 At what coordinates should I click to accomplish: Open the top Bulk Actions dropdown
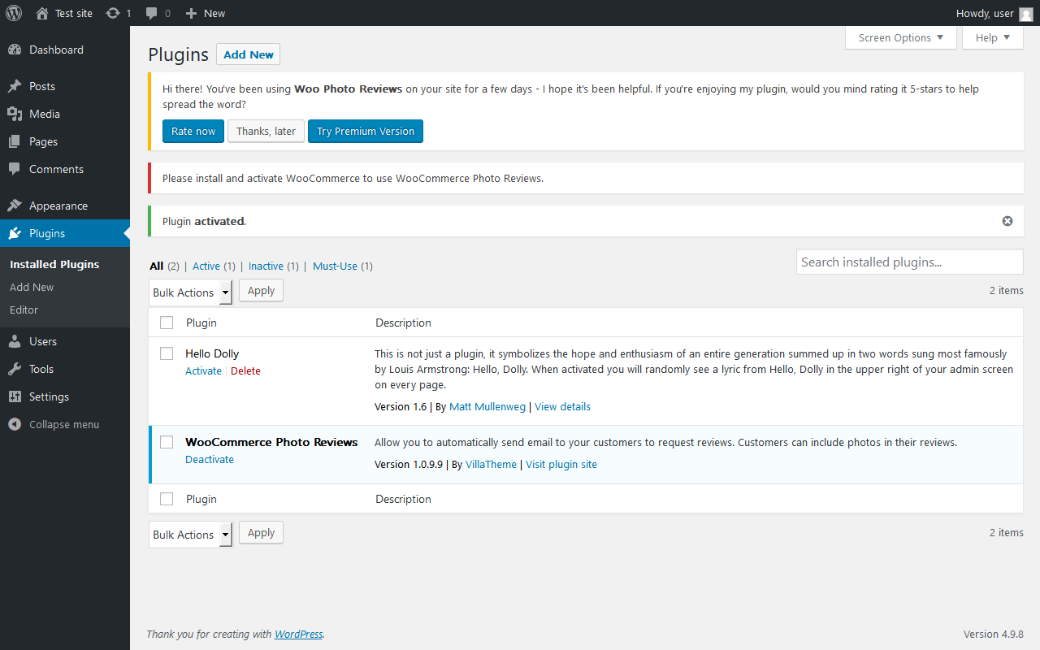tap(191, 292)
